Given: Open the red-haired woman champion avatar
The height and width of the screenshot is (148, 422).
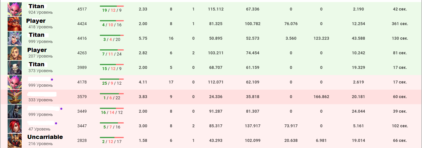Looking at the screenshot, I should coord(15,126).
